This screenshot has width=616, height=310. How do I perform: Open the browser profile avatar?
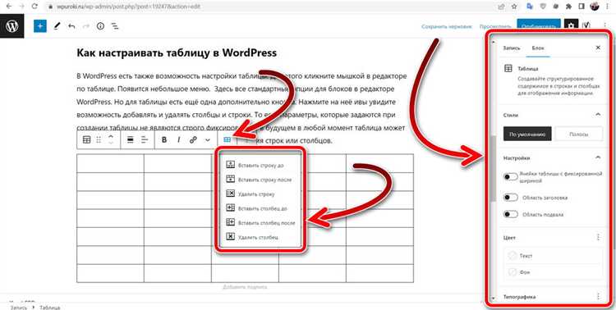tap(595, 7)
